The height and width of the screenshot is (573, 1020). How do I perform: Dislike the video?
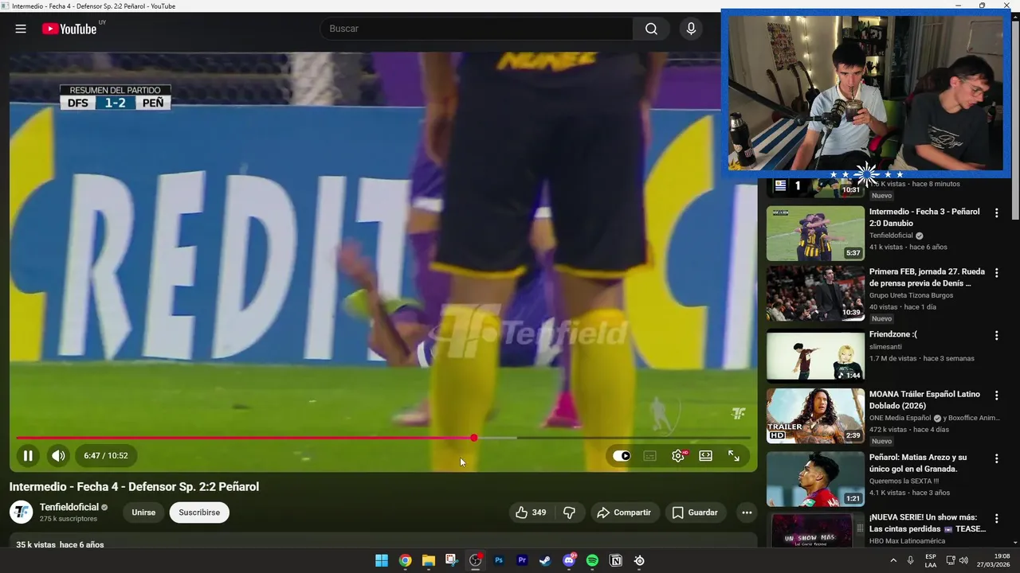click(569, 513)
